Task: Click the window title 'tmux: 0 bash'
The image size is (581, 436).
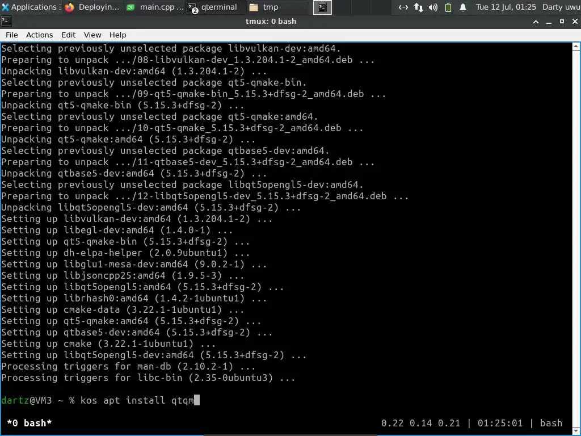Action: 271,22
